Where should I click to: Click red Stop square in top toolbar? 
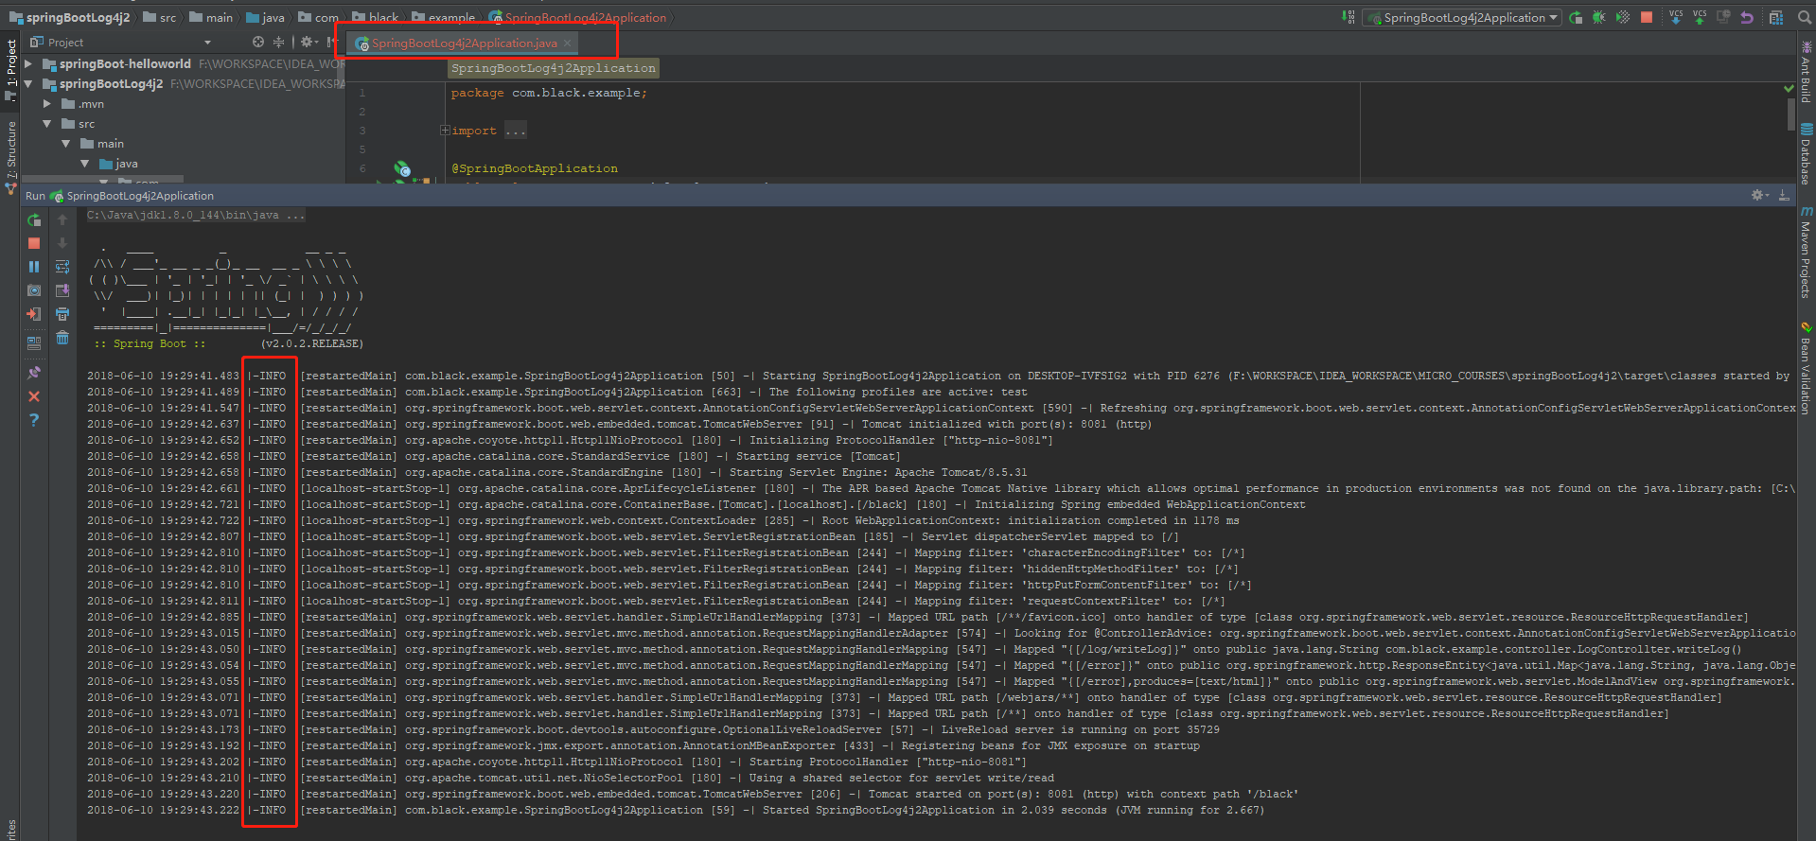(x=1647, y=17)
